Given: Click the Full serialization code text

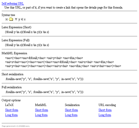Looking at the screenshot, I should click(x=44, y=92).
